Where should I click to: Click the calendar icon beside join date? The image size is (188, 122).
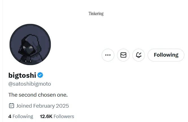click(x=12, y=106)
